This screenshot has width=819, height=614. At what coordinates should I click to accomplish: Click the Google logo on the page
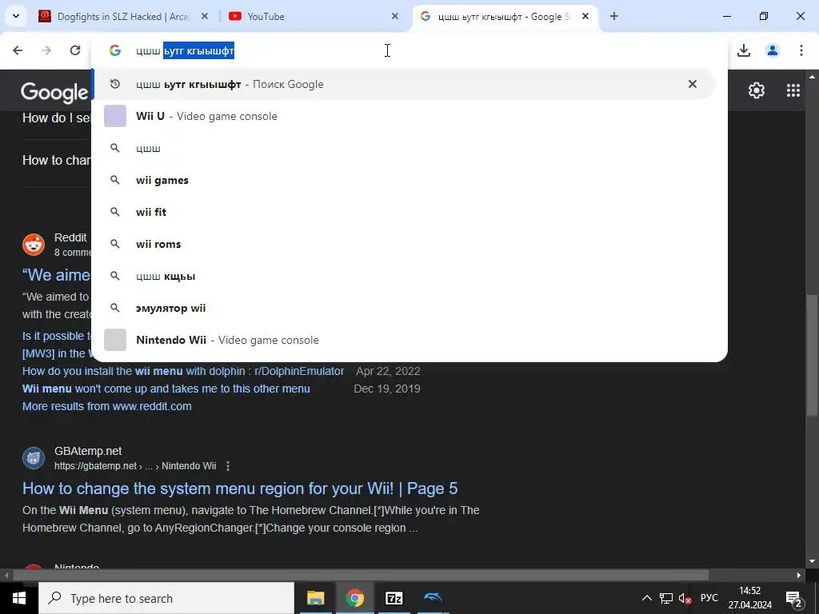[55, 93]
